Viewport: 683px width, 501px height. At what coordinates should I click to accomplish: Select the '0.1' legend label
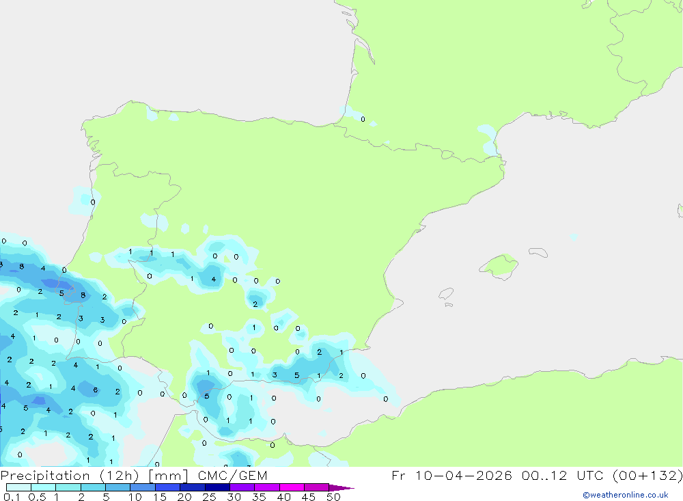pyautogui.click(x=12, y=497)
